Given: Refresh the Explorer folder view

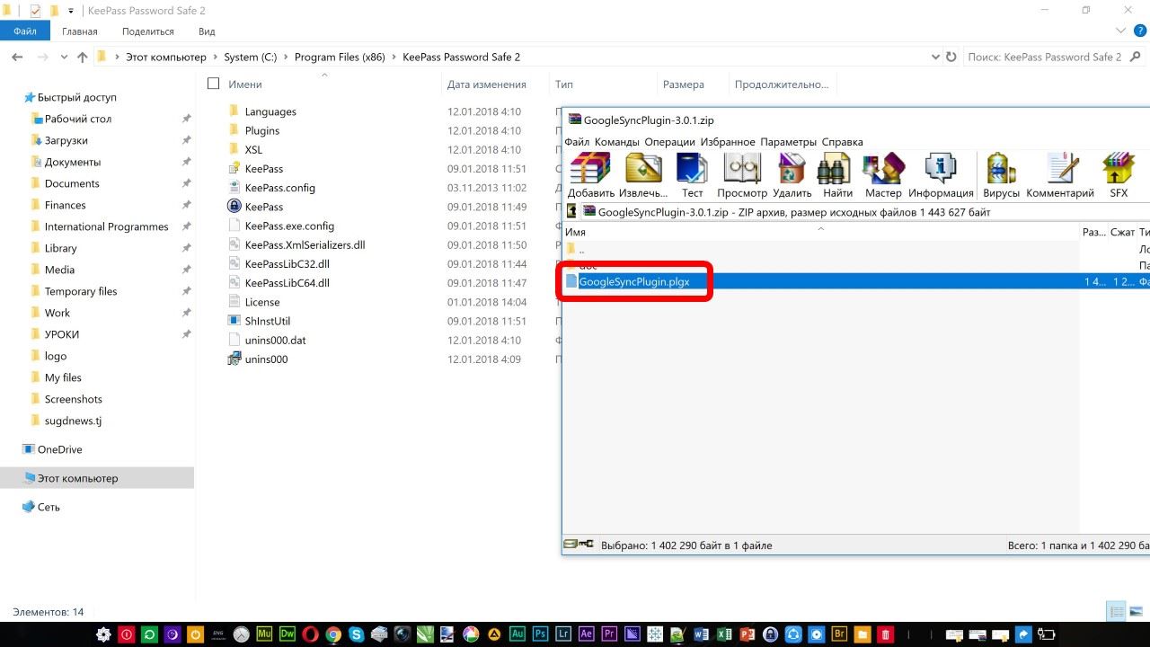Looking at the screenshot, I should tap(951, 57).
